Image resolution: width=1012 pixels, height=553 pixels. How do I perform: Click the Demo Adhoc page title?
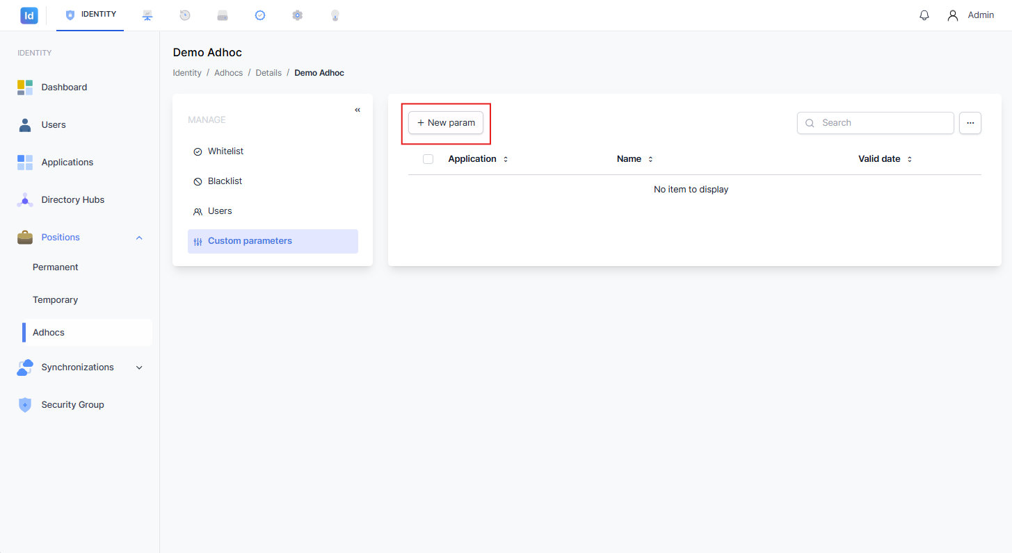coord(207,53)
